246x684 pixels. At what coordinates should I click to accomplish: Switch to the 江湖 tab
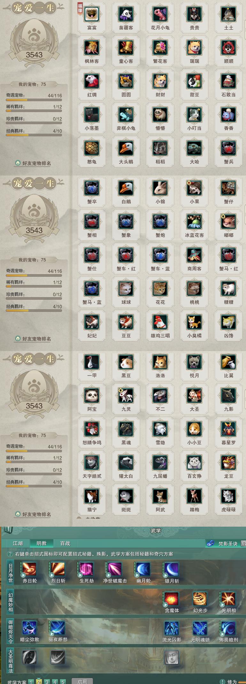(18, 543)
